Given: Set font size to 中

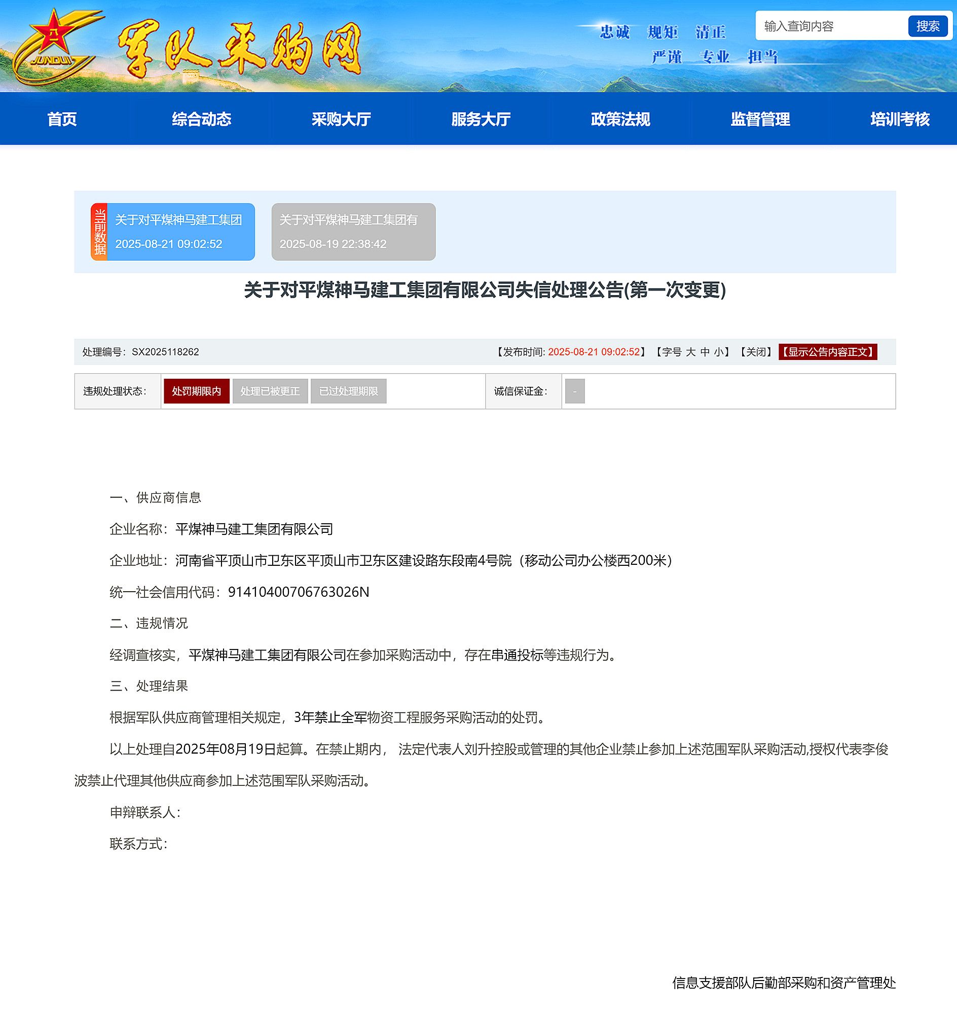Looking at the screenshot, I should (x=705, y=352).
